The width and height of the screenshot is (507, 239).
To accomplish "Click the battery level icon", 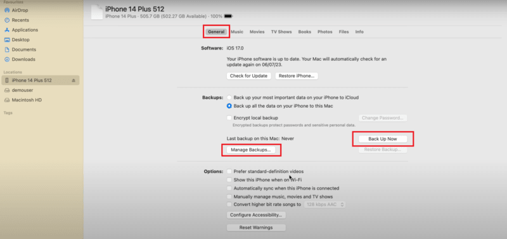I will click(x=229, y=16).
